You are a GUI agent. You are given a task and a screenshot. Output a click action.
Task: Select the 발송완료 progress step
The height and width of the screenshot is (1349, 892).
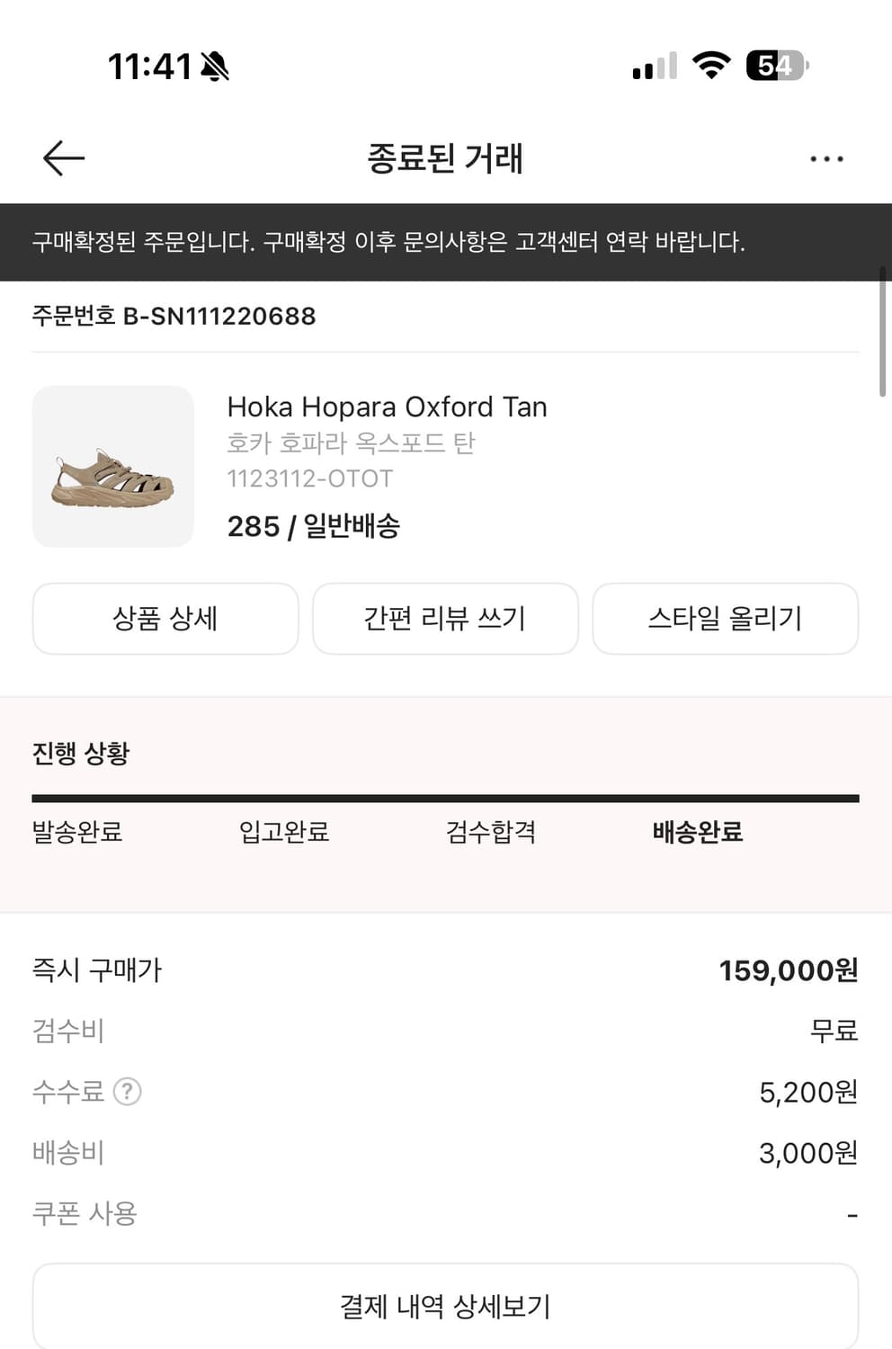(x=77, y=832)
